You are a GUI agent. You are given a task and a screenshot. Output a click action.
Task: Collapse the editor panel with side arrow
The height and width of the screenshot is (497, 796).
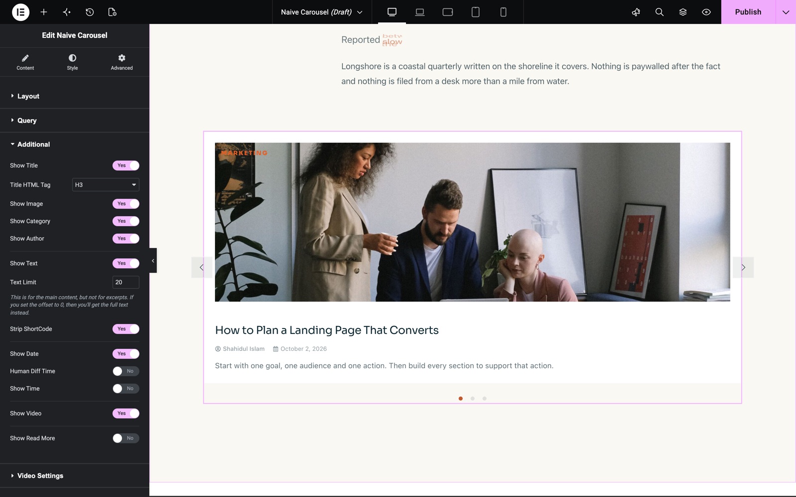(x=153, y=260)
